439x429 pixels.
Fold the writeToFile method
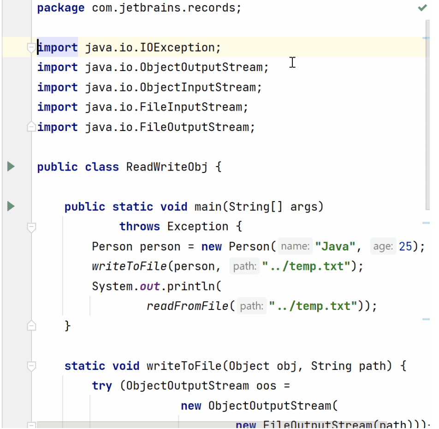(31, 366)
